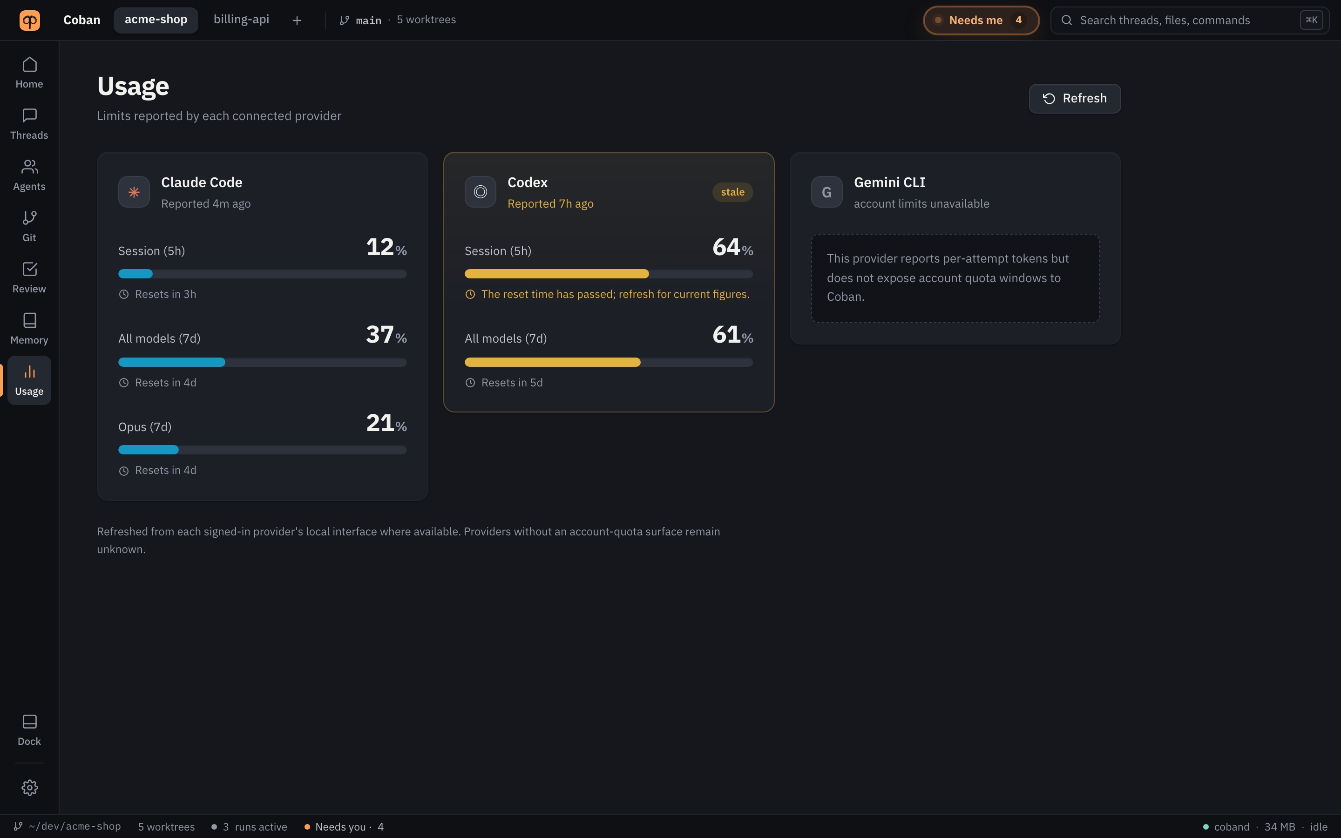
Task: Click the Coban app name
Action: [x=82, y=20]
